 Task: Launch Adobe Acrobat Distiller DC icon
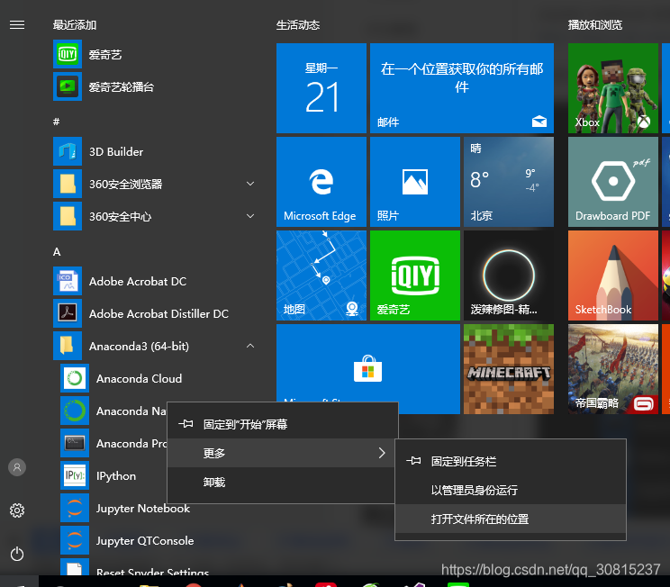(68, 313)
